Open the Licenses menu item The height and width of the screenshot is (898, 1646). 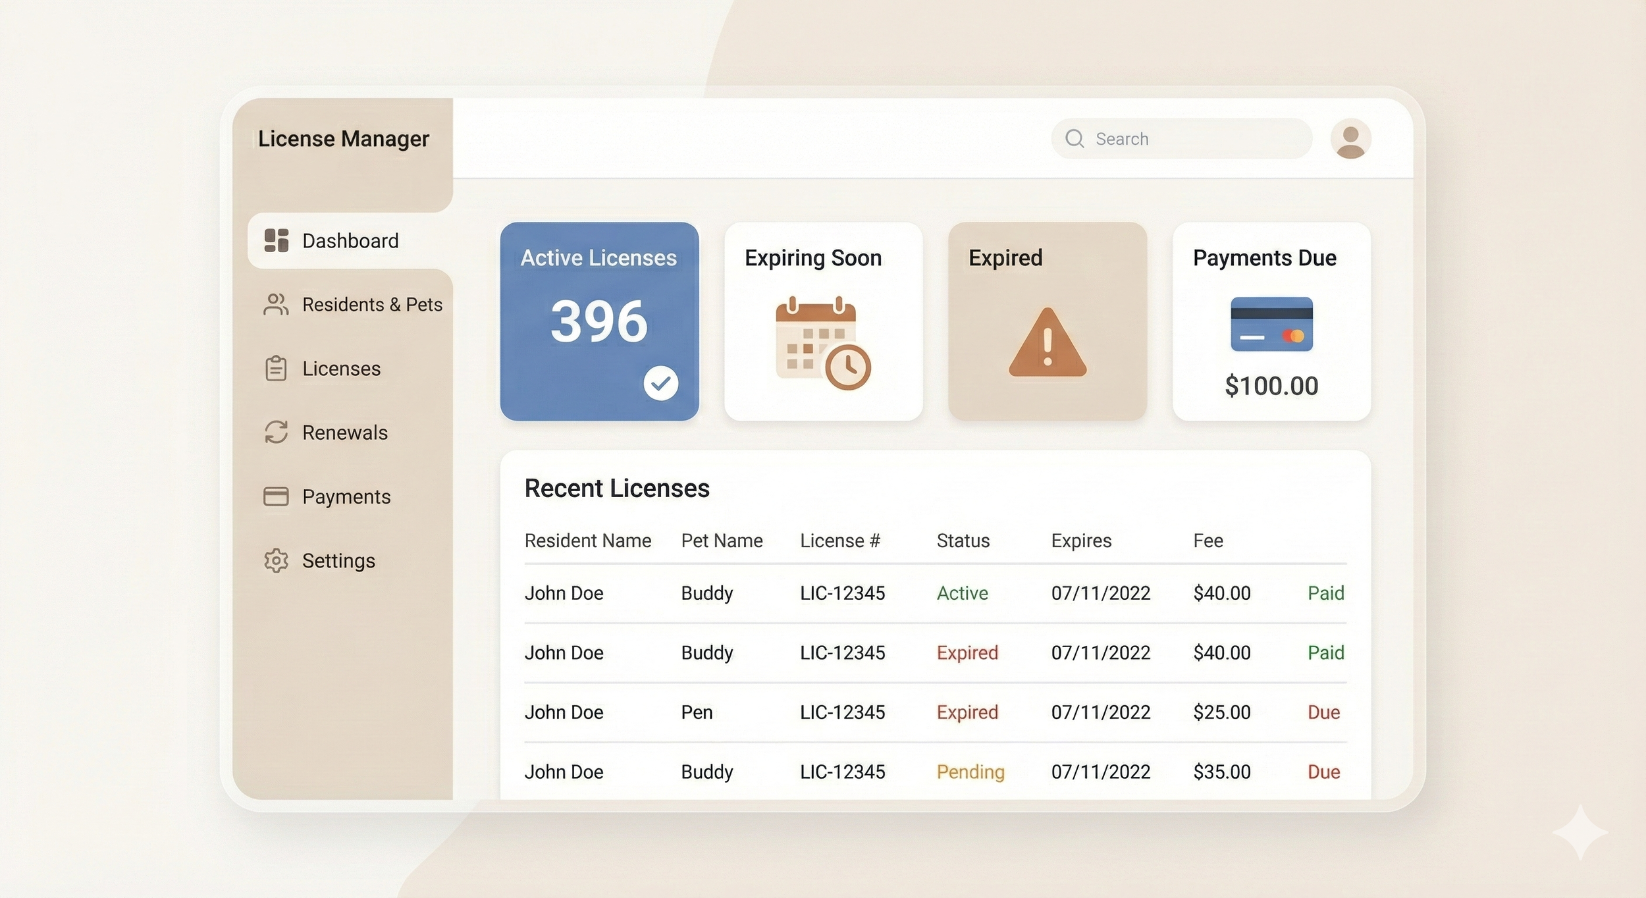click(341, 368)
